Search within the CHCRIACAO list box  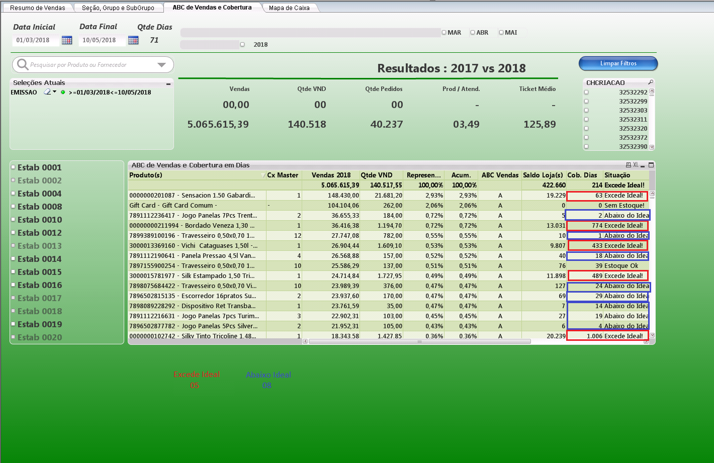coord(651,82)
